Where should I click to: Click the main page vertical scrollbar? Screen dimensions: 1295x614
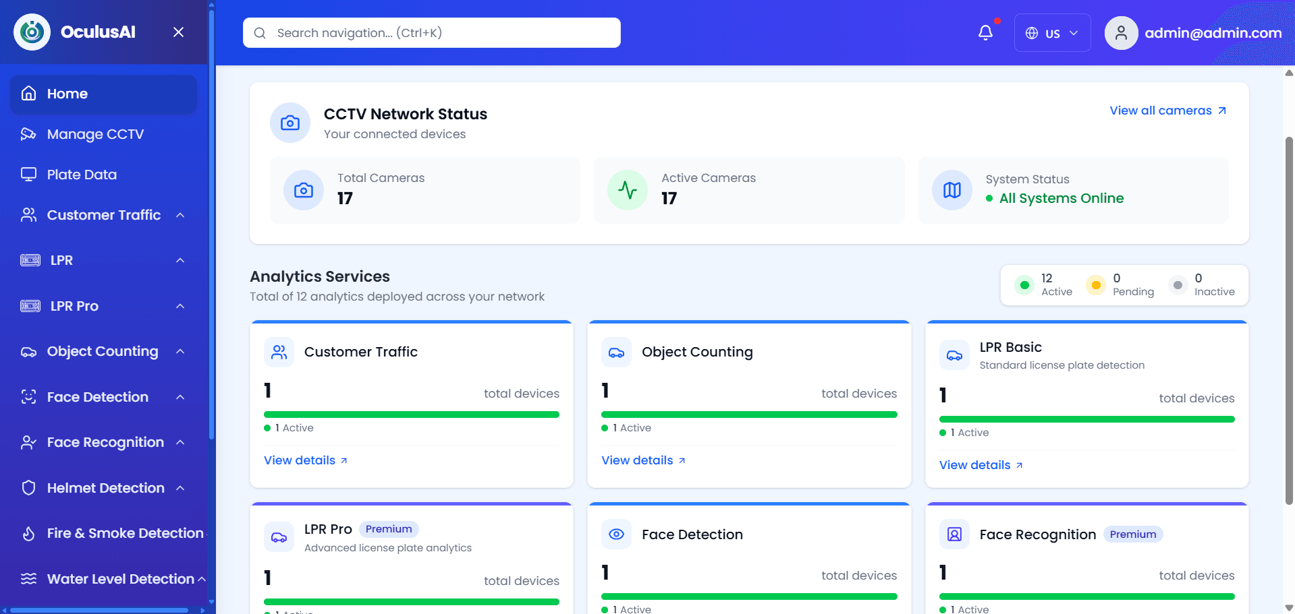pos(1289,320)
